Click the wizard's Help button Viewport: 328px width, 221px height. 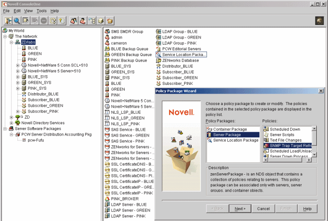point(307,209)
